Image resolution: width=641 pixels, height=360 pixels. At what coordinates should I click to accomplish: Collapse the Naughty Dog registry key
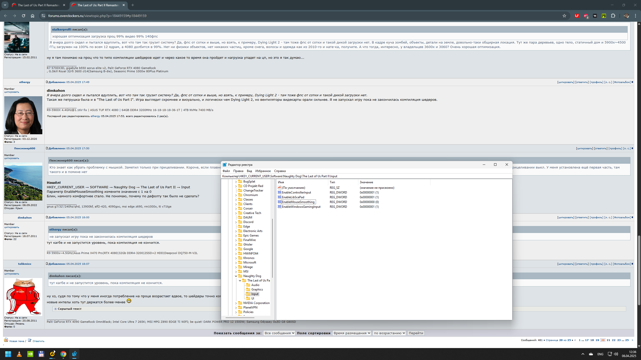pyautogui.click(x=236, y=276)
